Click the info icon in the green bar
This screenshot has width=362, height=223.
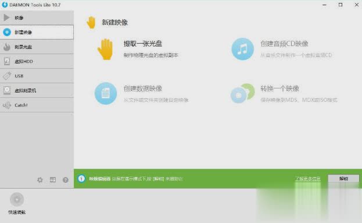click(x=81, y=179)
